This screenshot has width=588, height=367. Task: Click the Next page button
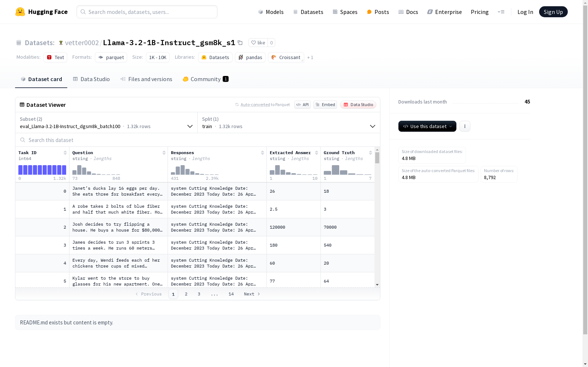click(252, 294)
